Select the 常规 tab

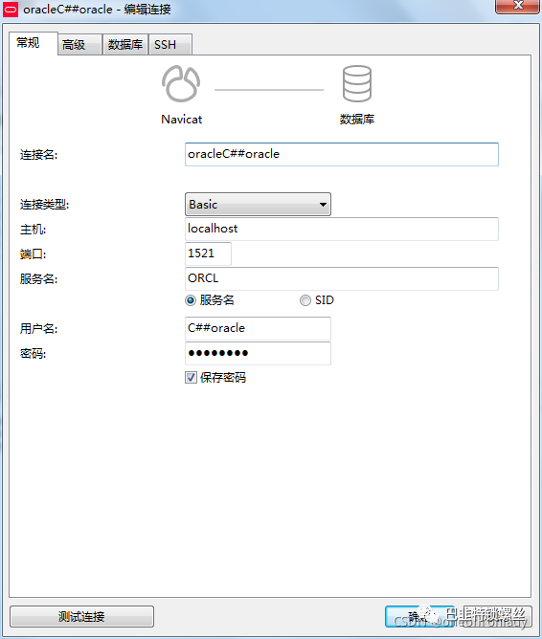click(x=33, y=43)
